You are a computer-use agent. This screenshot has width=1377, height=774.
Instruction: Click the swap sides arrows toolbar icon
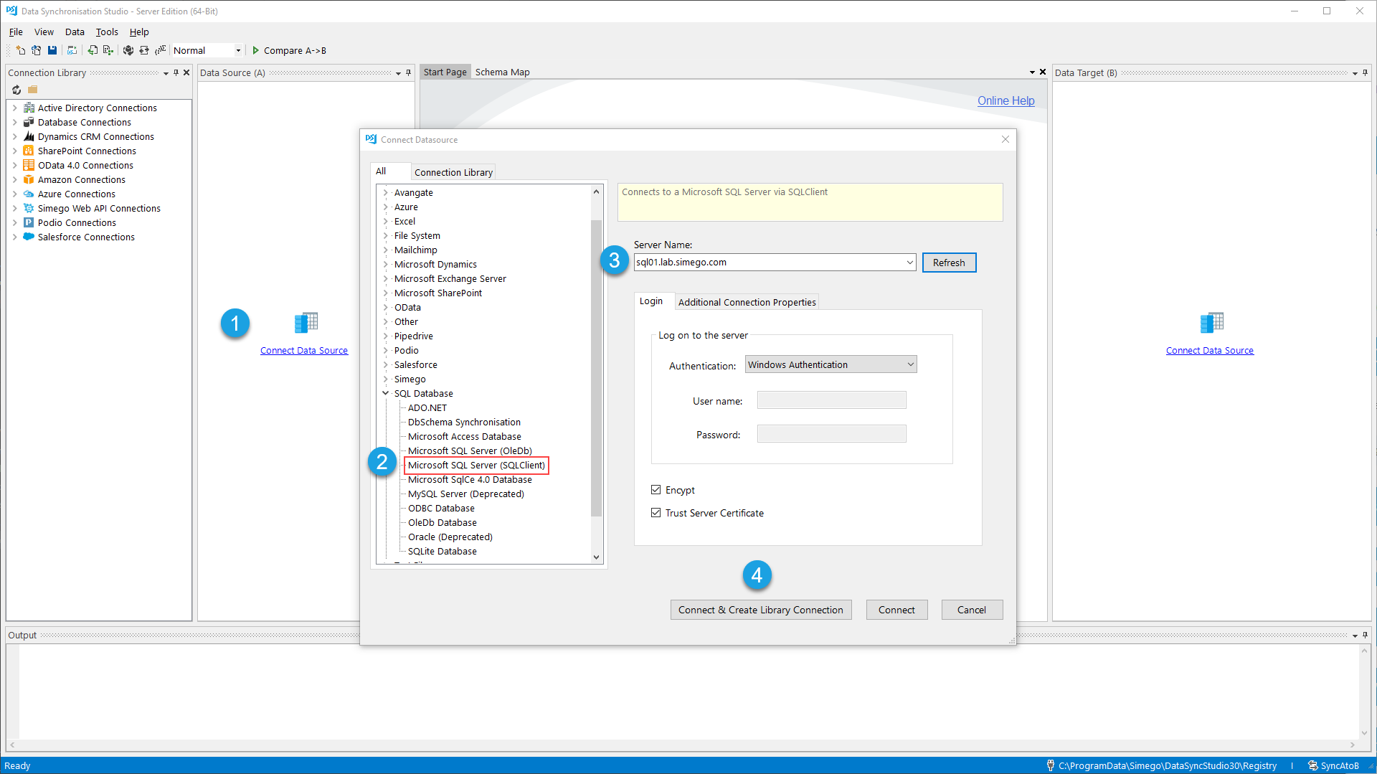144,50
